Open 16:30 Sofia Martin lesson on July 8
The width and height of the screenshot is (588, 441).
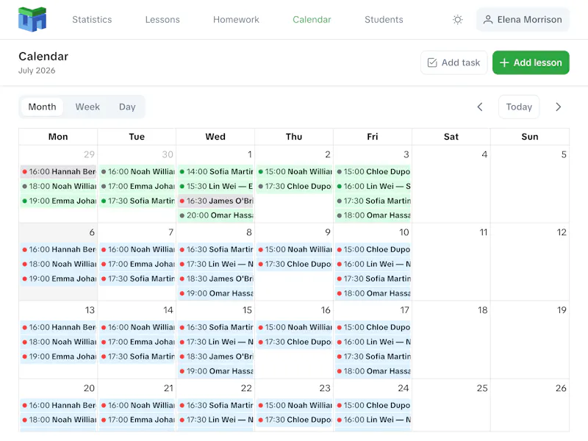point(216,249)
